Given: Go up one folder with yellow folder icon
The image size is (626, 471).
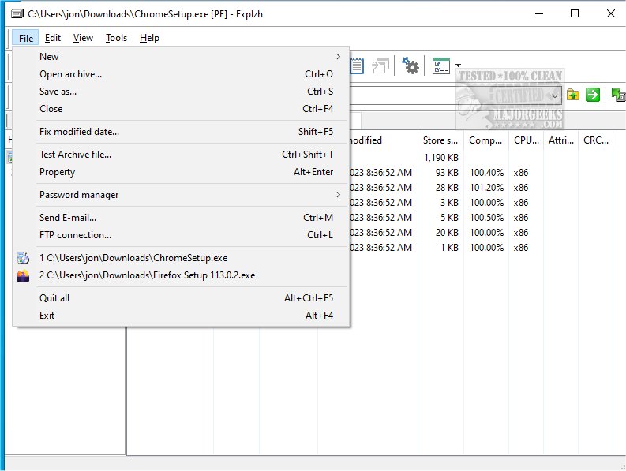Looking at the screenshot, I should [573, 95].
